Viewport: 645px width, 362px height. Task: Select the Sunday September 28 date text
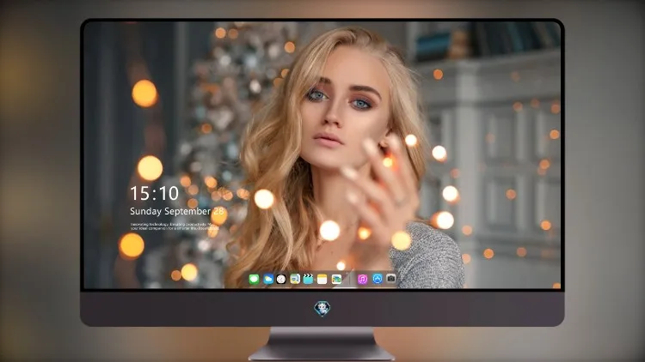pos(177,211)
